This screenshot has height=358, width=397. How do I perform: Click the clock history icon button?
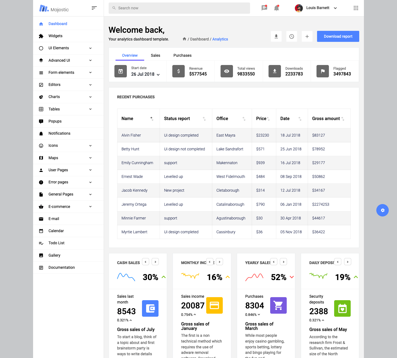[291, 36]
